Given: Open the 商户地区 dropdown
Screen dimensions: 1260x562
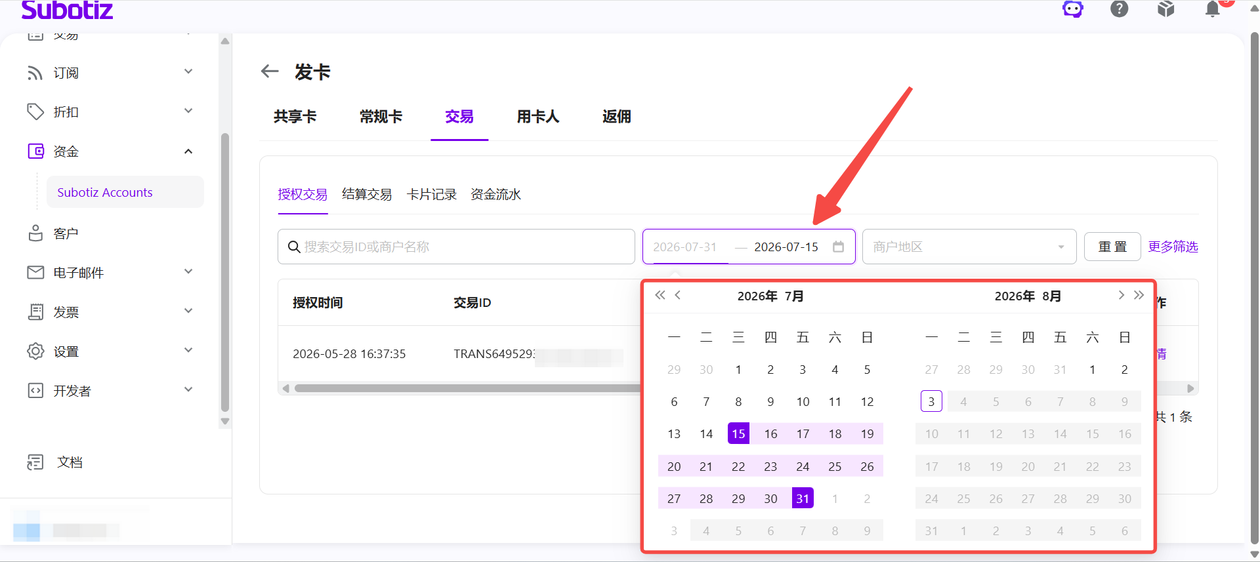Looking at the screenshot, I should [x=969, y=247].
